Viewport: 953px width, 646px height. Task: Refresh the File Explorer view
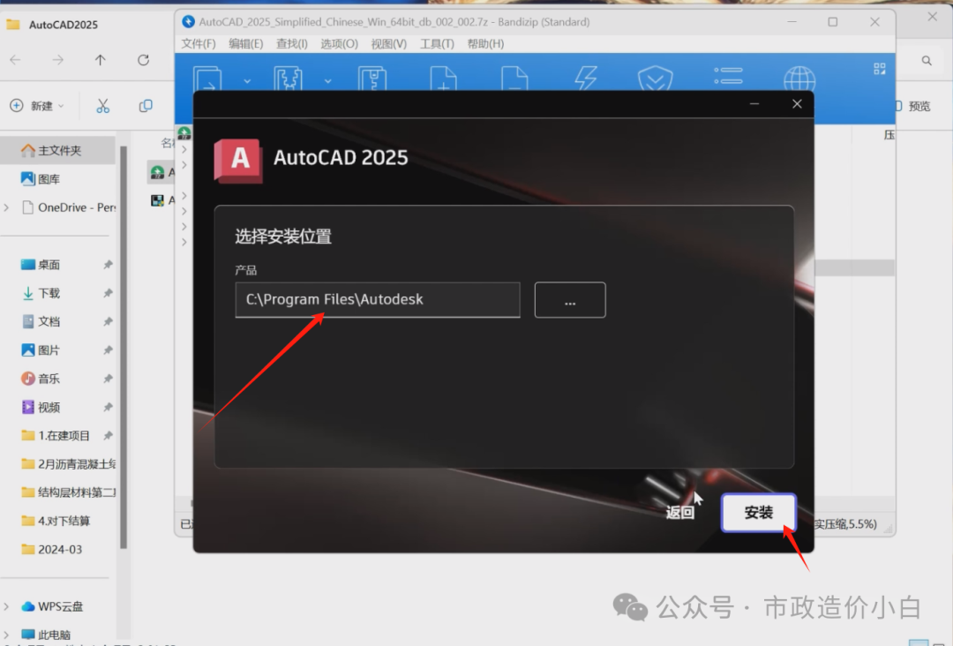(144, 59)
